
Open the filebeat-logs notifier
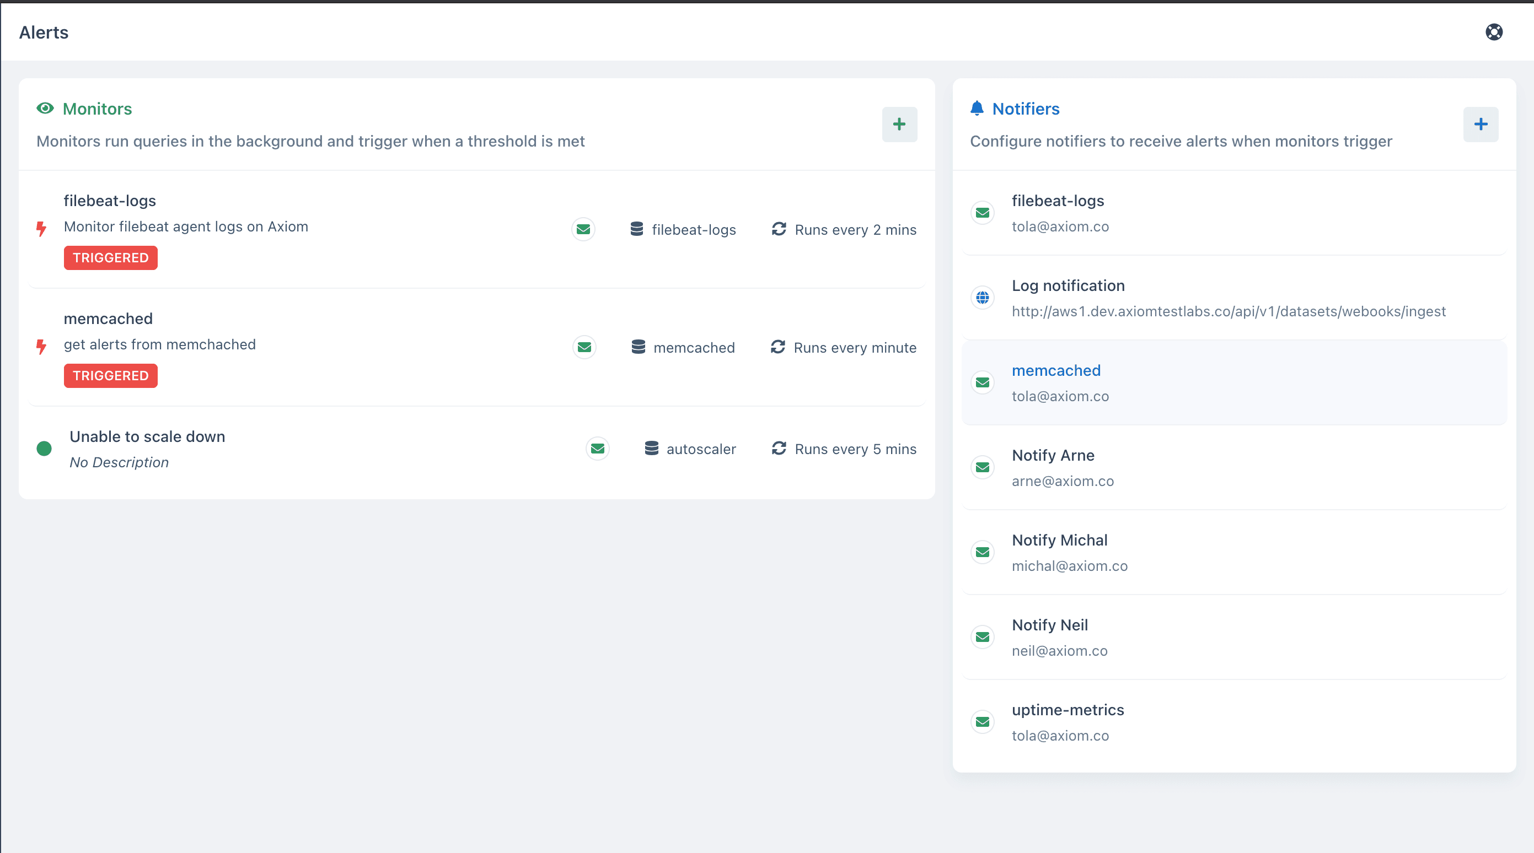pos(1234,213)
